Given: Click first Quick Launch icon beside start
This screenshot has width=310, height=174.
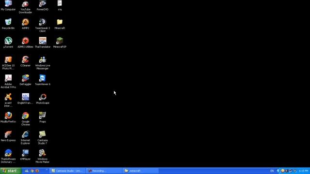Looking at the screenshot, I should pos(27,171).
